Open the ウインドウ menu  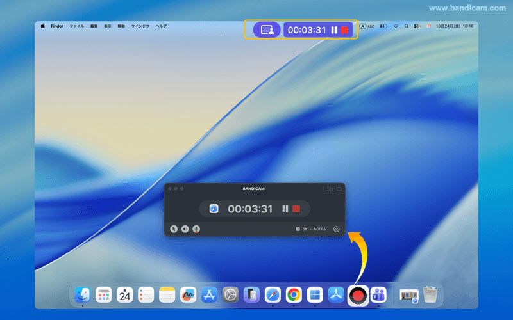coord(140,26)
